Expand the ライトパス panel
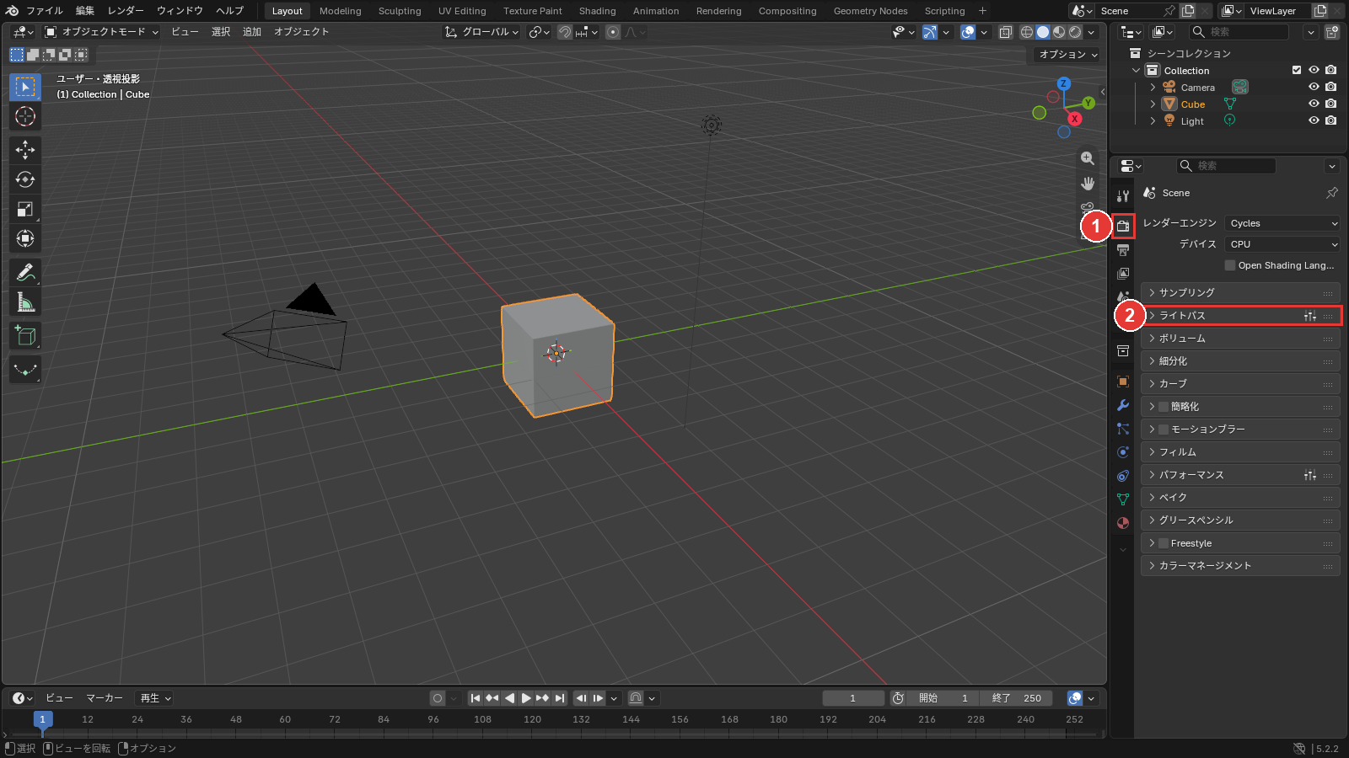 (1241, 316)
